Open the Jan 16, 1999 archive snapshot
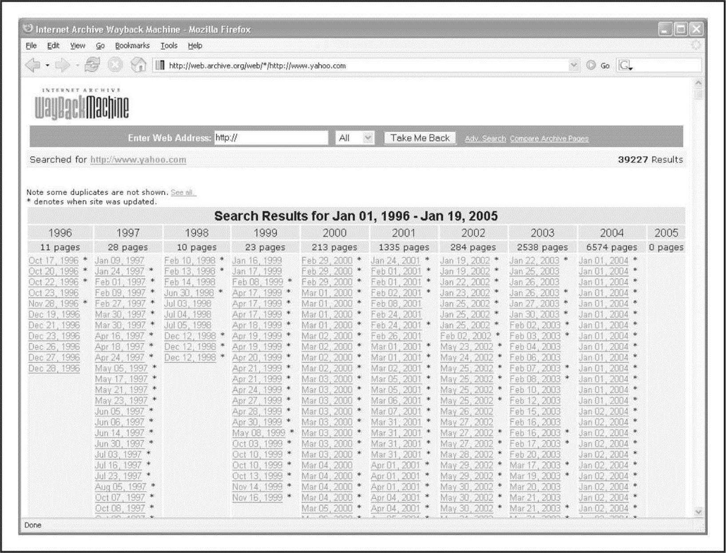The image size is (726, 553). coord(257,261)
